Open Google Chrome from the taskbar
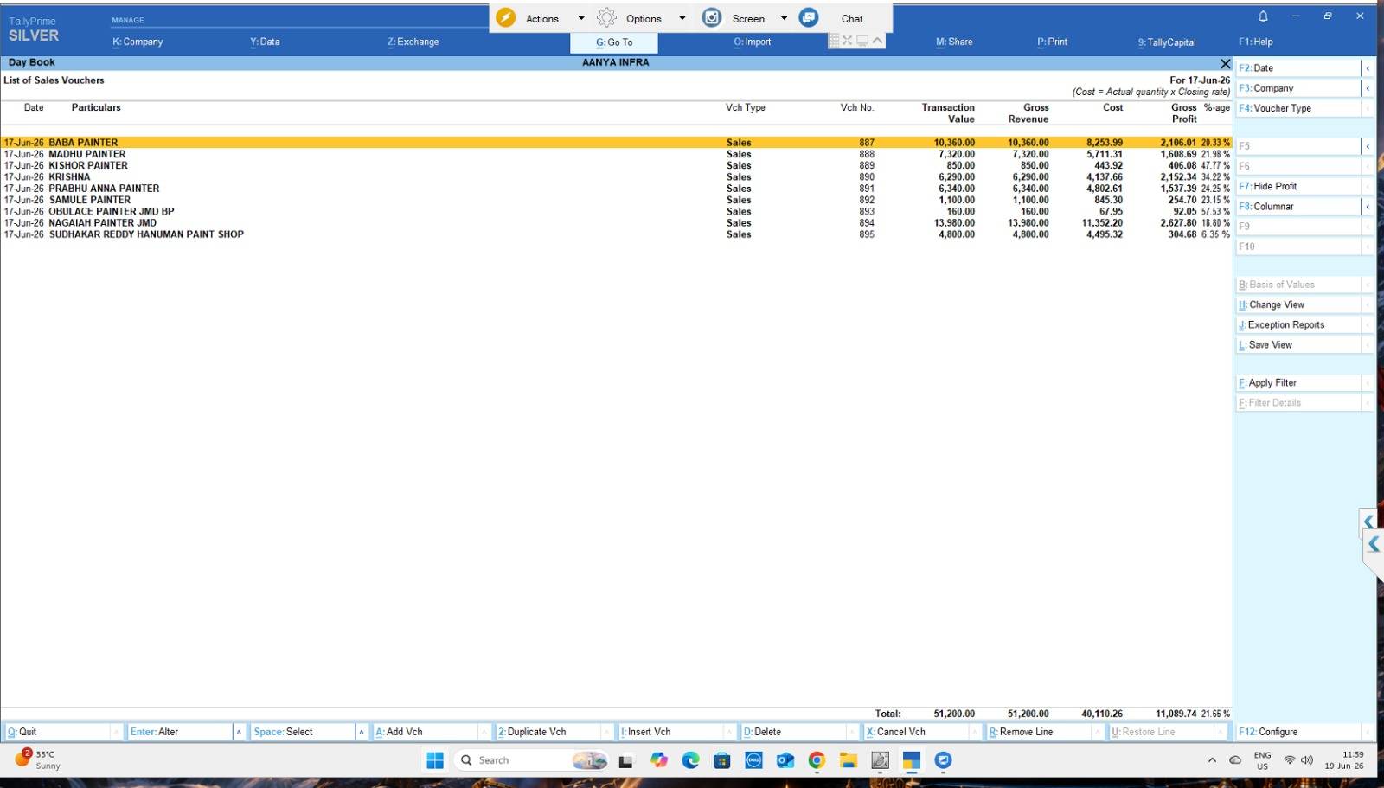1384x788 pixels. (x=817, y=760)
